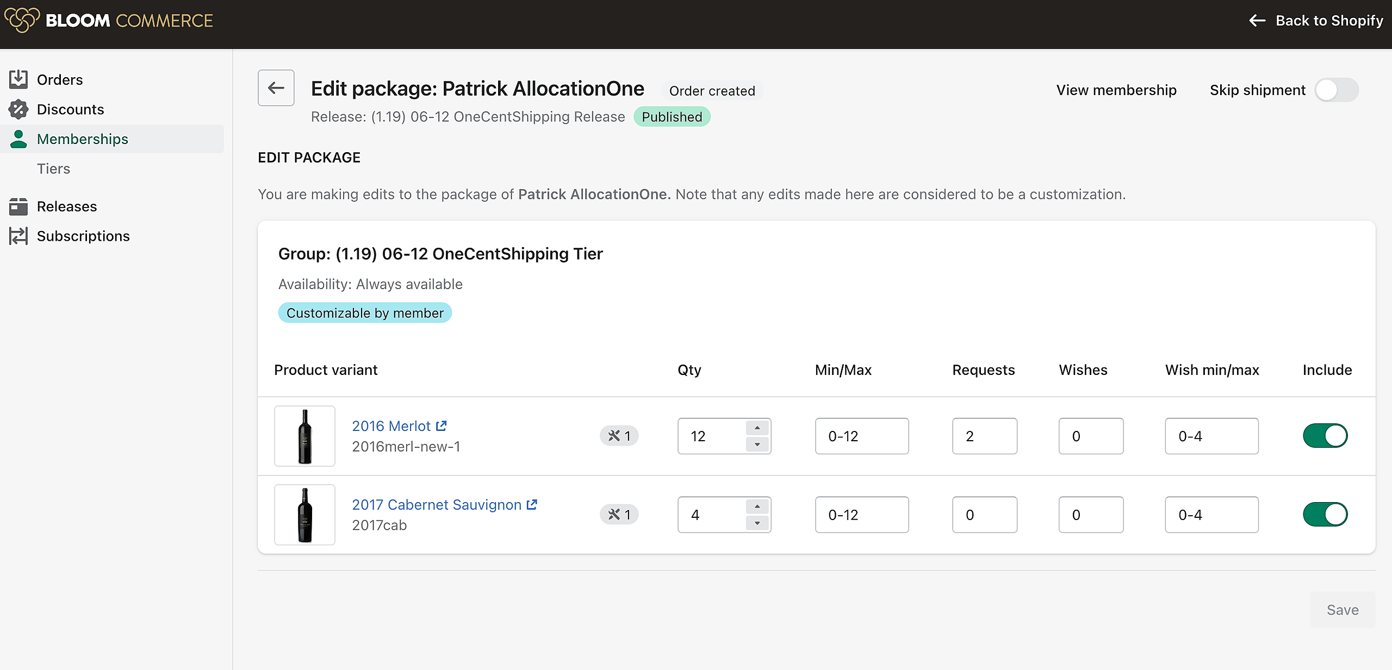This screenshot has height=670, width=1392.
Task: Decrease 2016 Merlot quantity with down arrow
Action: [x=757, y=444]
